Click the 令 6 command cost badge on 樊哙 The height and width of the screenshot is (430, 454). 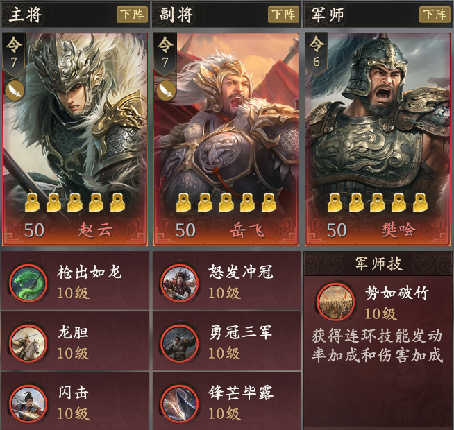(316, 54)
